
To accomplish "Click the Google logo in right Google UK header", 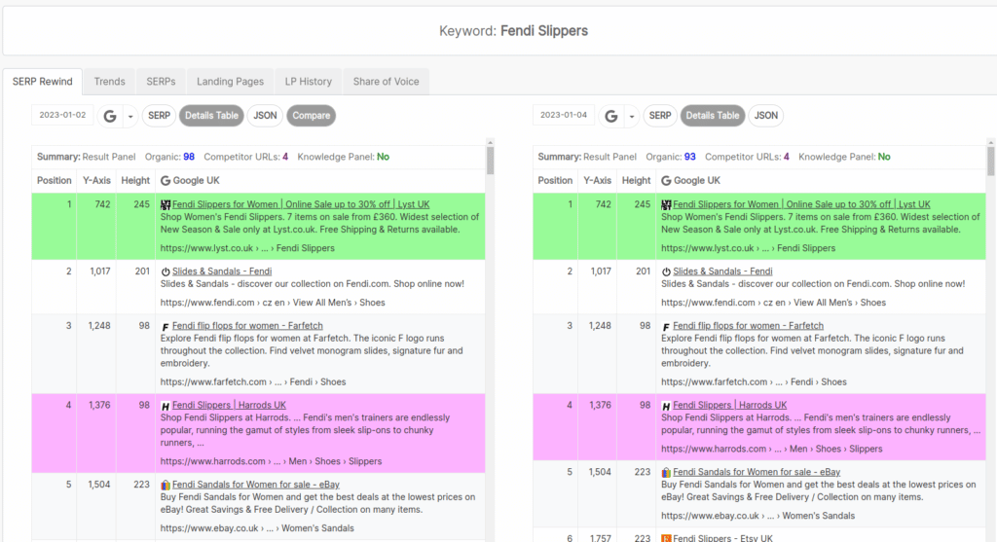I will click(x=666, y=181).
